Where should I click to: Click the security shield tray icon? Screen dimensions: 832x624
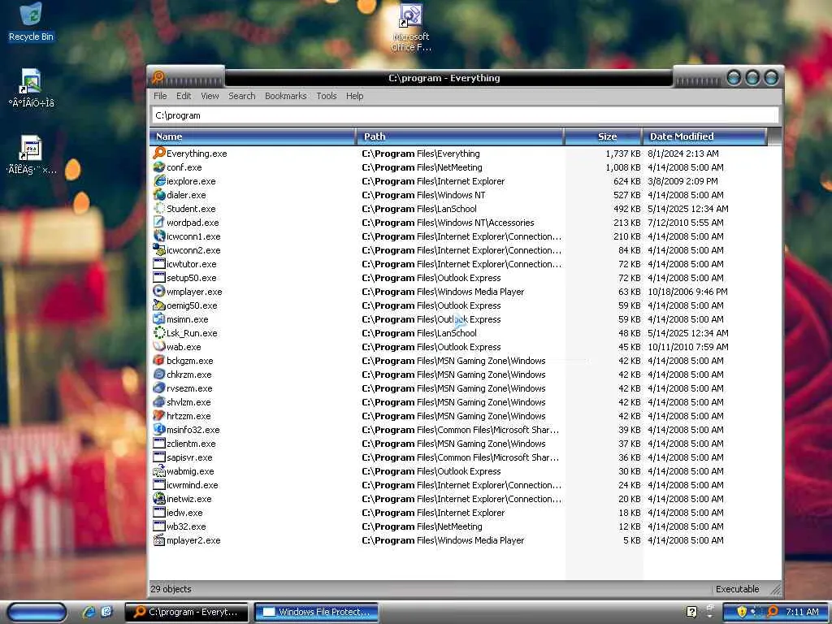coord(742,612)
